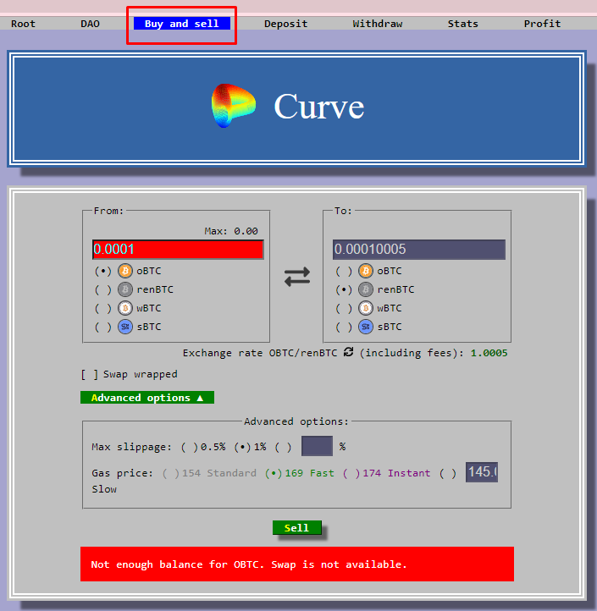Select sBTC radio in To box
This screenshot has height=611, width=597.
pyautogui.click(x=344, y=327)
